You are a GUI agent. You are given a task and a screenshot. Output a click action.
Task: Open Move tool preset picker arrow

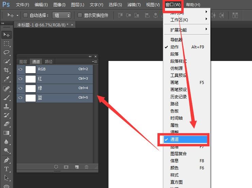pos(17,15)
